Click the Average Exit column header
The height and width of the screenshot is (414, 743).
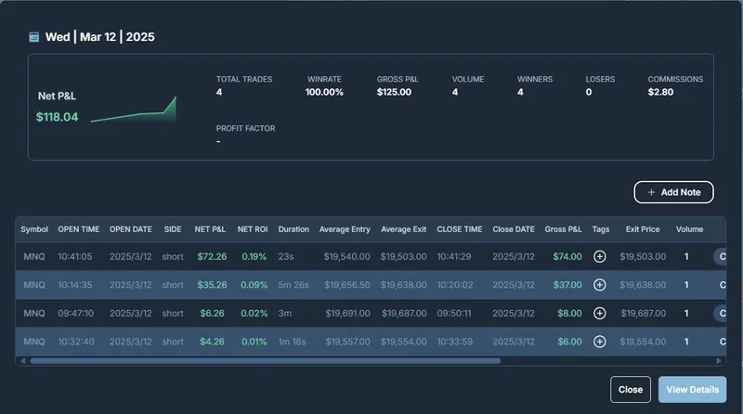pos(404,229)
